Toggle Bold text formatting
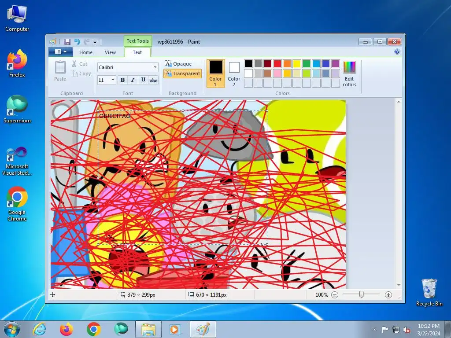 pyautogui.click(x=122, y=80)
